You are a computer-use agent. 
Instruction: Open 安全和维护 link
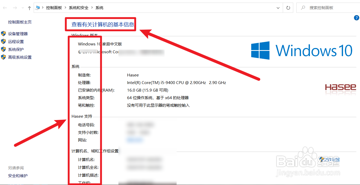[x=18, y=176]
